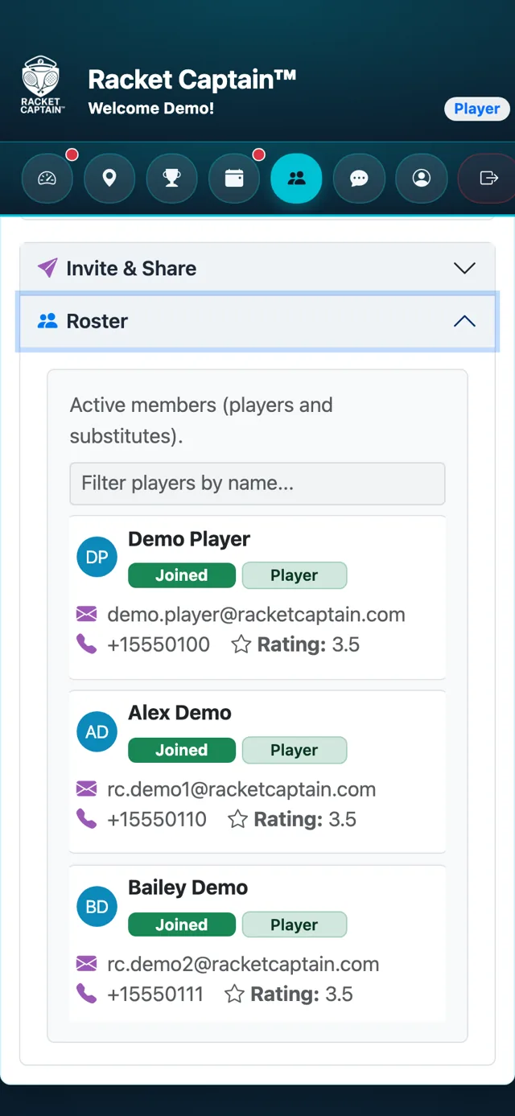This screenshot has height=1116, width=515.
Task: Click the paper plane Invite icon
Action: pyautogui.click(x=47, y=268)
